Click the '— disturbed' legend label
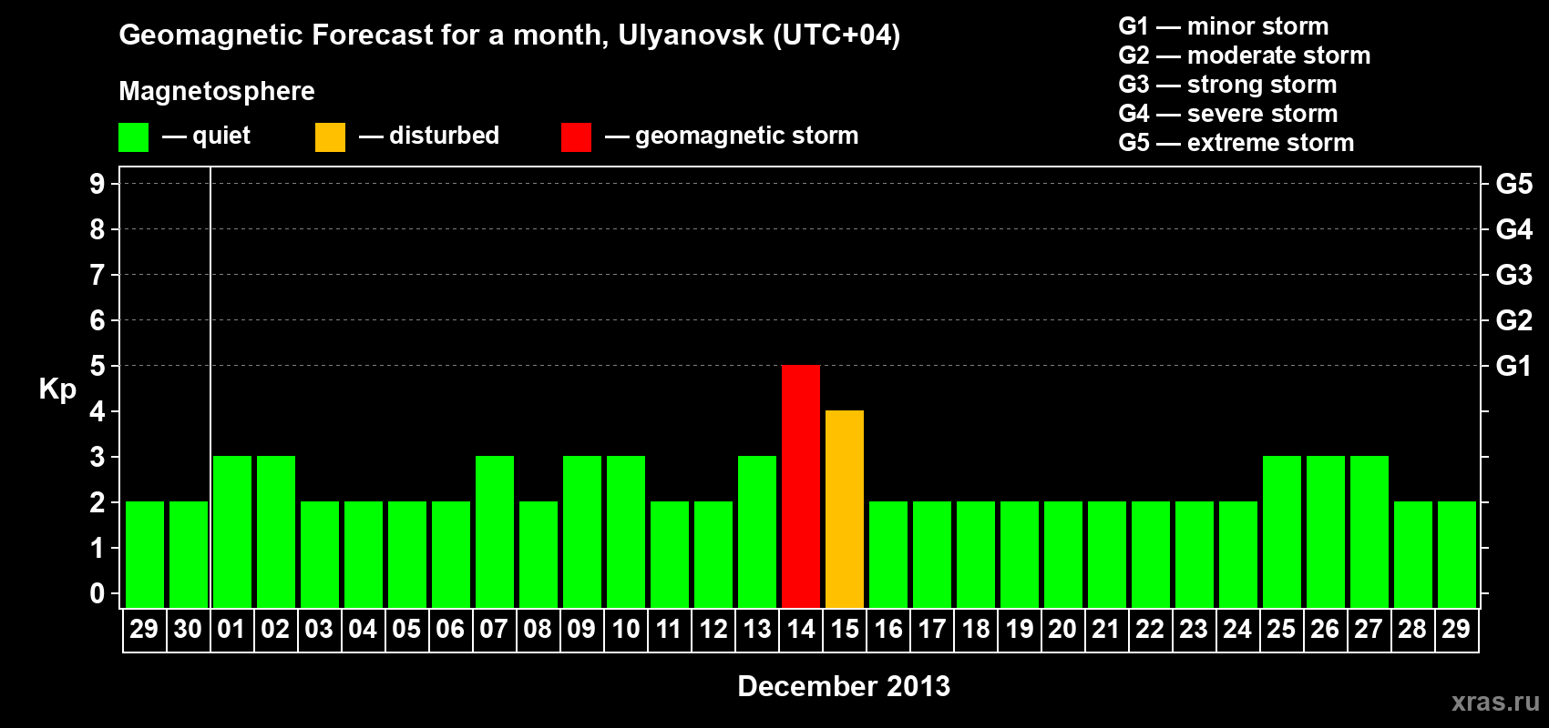Image resolution: width=1549 pixels, height=728 pixels. [429, 136]
